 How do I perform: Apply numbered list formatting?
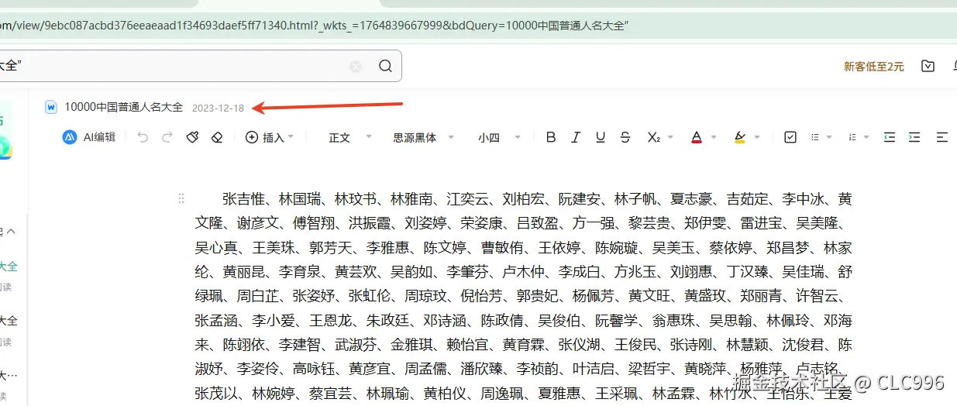[x=852, y=137]
